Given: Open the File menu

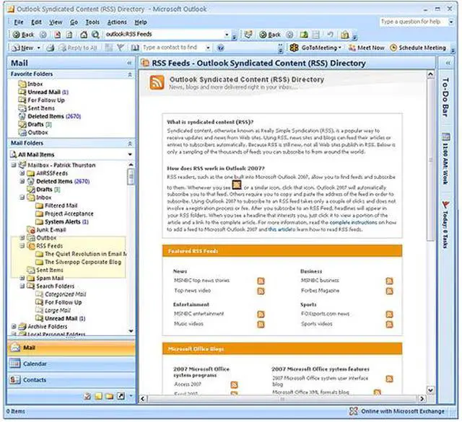Looking at the screenshot, I should (19, 22).
